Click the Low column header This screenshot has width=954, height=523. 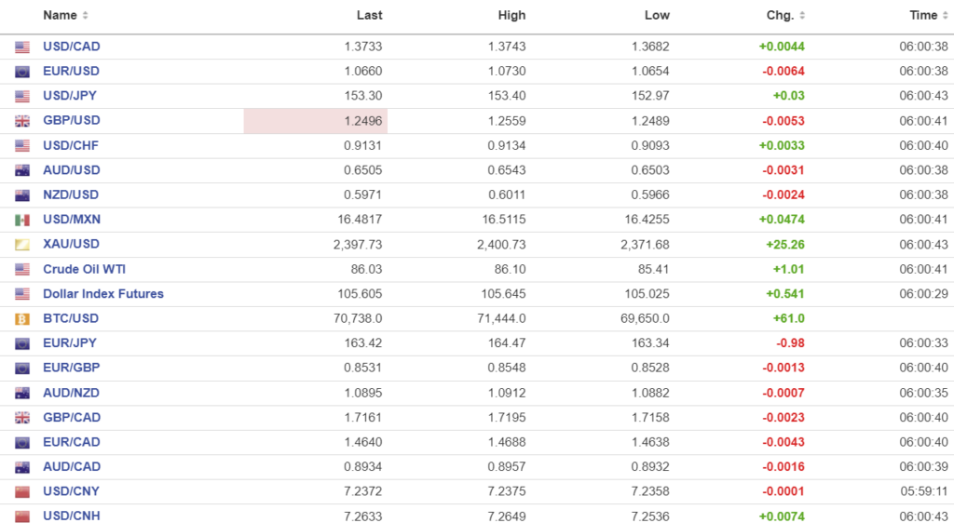[657, 16]
